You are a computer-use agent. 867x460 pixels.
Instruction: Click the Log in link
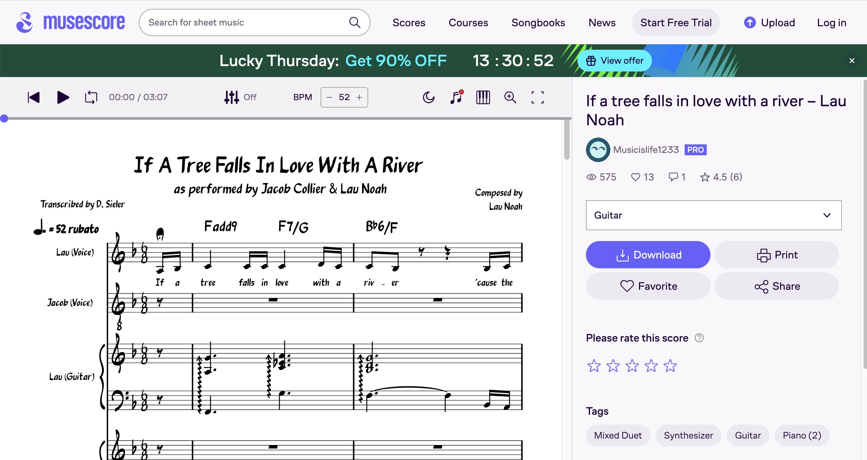832,22
